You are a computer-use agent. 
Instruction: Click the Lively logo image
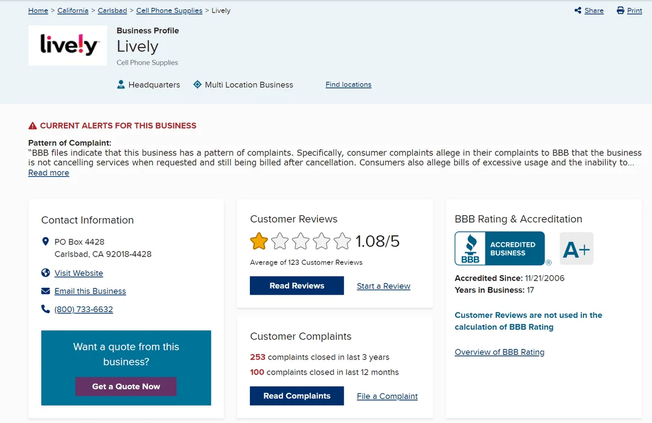tap(68, 45)
